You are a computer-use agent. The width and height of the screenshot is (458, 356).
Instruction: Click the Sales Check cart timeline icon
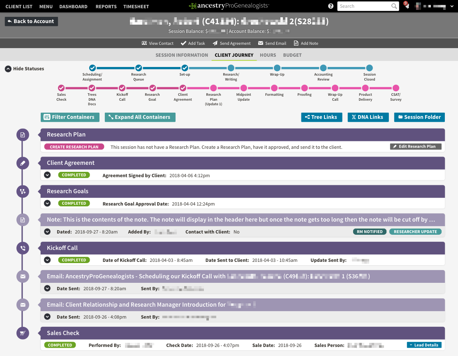coord(23,333)
